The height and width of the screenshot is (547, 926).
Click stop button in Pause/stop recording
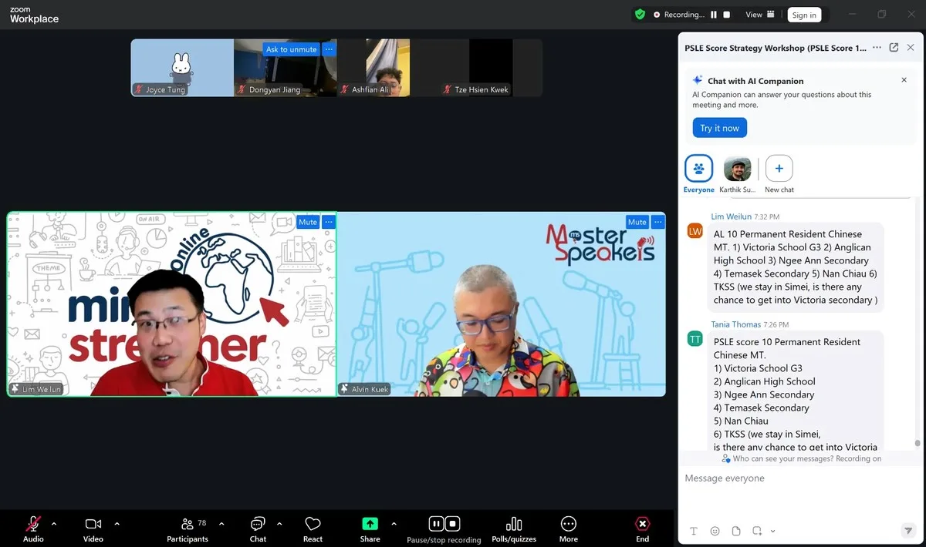[453, 524]
